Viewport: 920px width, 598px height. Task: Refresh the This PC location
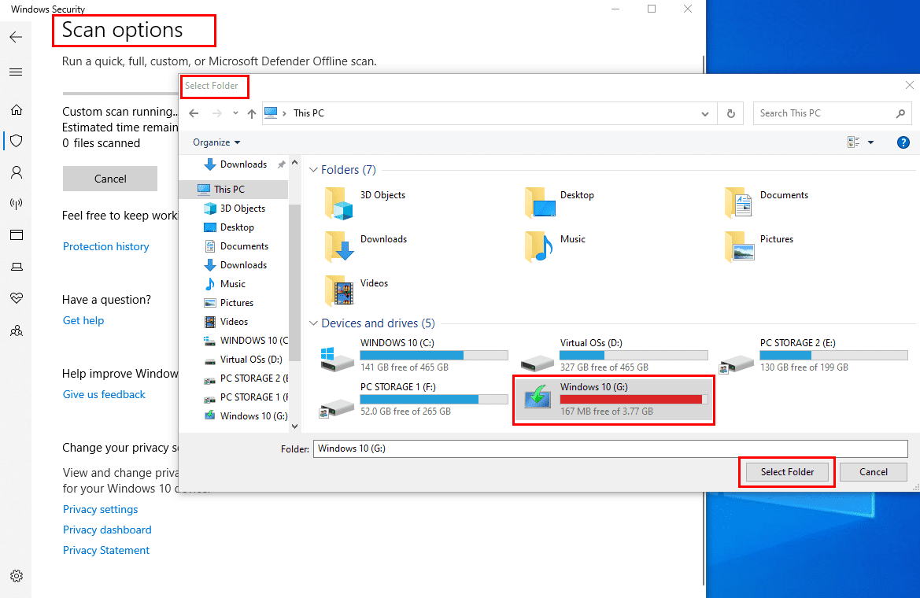730,113
